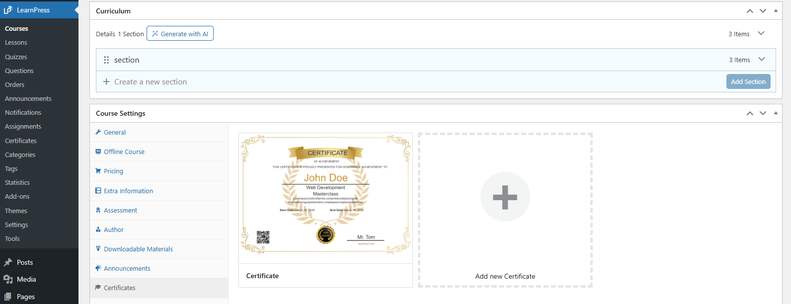
Task: Click the Offline Course icon
Action: pyautogui.click(x=98, y=152)
